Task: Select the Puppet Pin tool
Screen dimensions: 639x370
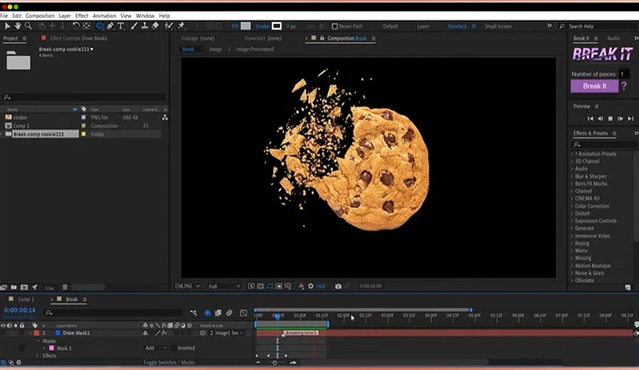Action: (181, 26)
